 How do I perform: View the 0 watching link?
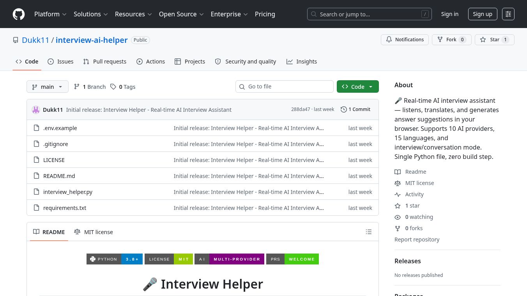tap(414, 217)
